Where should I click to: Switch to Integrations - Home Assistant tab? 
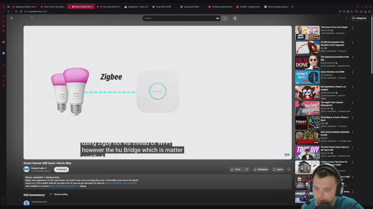(x=136, y=7)
